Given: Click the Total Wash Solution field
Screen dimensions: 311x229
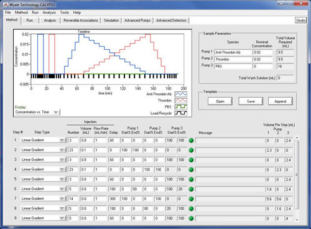Looking at the screenshot, I should pyautogui.click(x=285, y=78).
